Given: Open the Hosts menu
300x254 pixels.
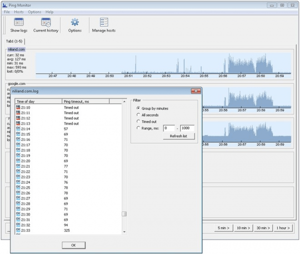Looking at the screenshot, I should click(19, 12).
